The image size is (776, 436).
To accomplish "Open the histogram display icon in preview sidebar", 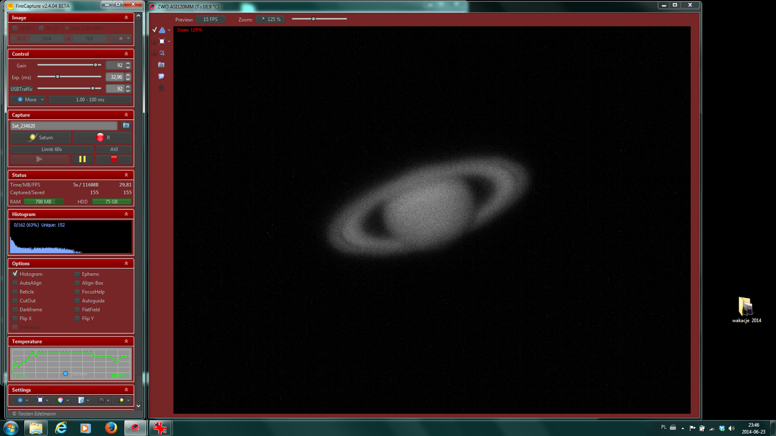I will pyautogui.click(x=162, y=31).
